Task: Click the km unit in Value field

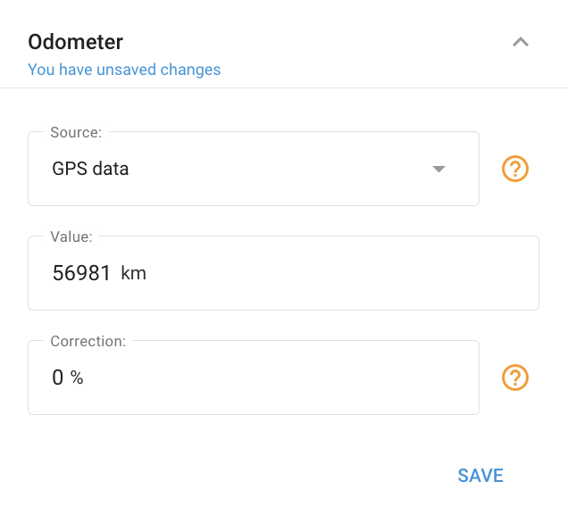Action: [133, 273]
